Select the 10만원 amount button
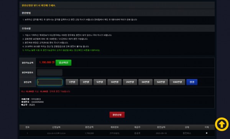This screenshot has height=139, width=230. 114,82
